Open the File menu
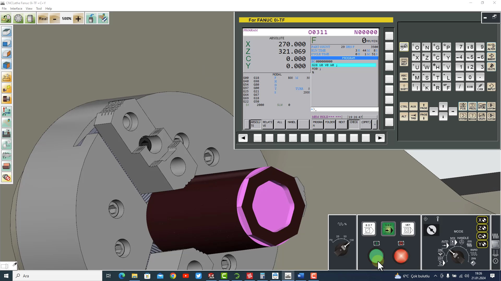Image resolution: width=501 pixels, height=281 pixels. tap(4, 9)
